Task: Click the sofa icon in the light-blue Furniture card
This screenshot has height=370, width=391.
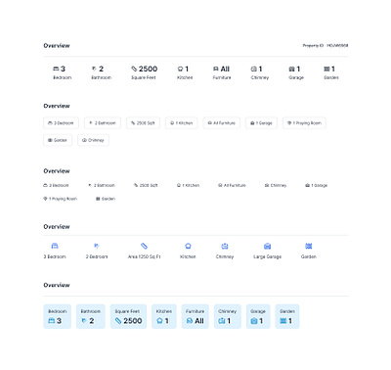Action: tap(190, 321)
